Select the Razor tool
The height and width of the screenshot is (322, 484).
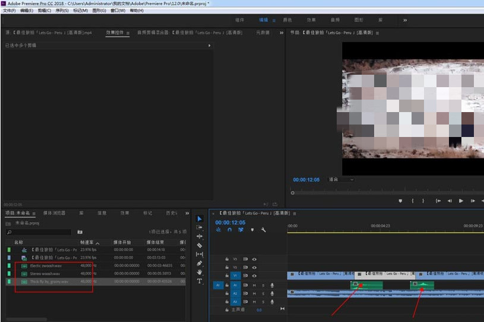click(200, 245)
